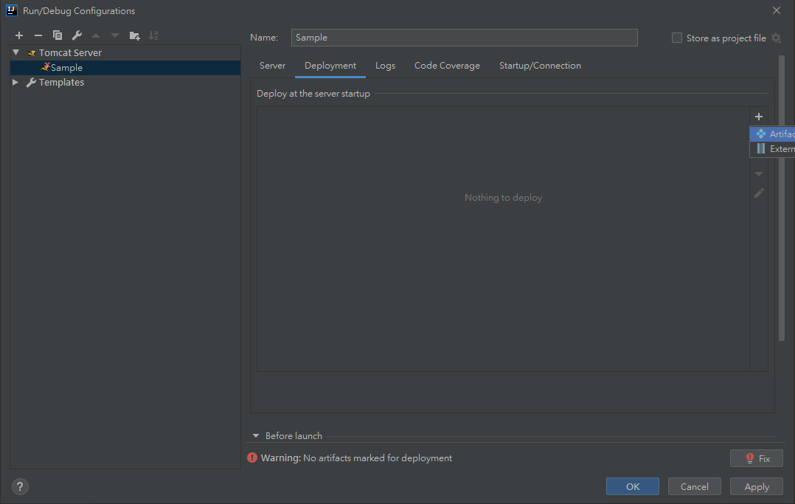Click the right panel vertical scrollbar
Image resolution: width=795 pixels, height=504 pixels.
pyautogui.click(x=781, y=198)
